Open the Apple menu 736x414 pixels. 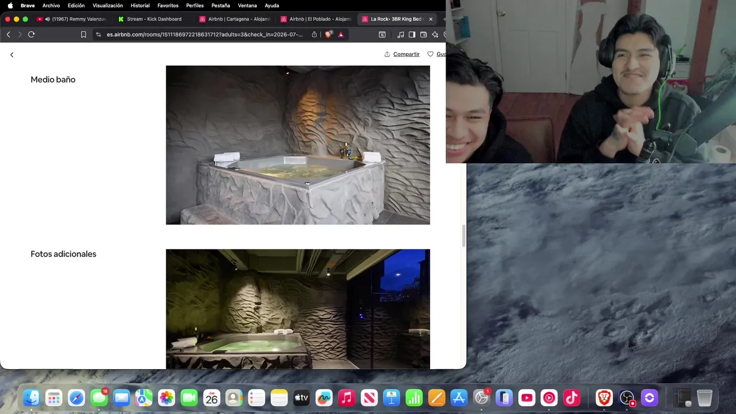[x=10, y=5]
